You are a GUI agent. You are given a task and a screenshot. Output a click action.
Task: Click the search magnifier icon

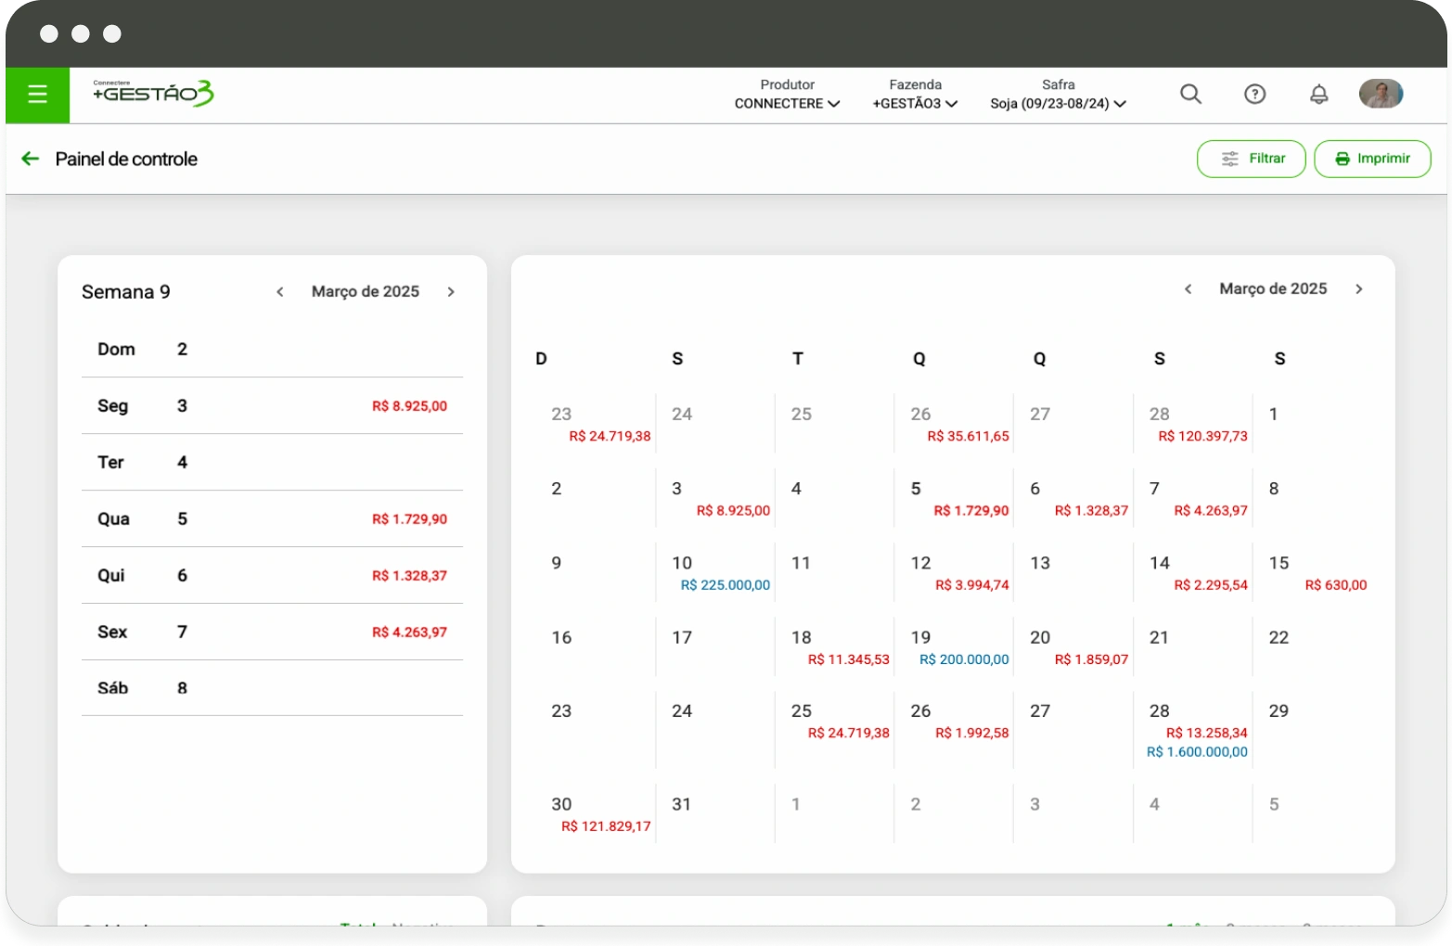coord(1190,95)
